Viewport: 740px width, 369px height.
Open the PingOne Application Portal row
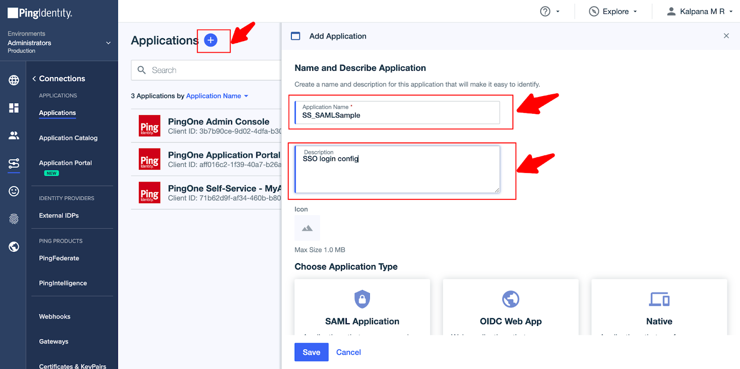pyautogui.click(x=206, y=159)
